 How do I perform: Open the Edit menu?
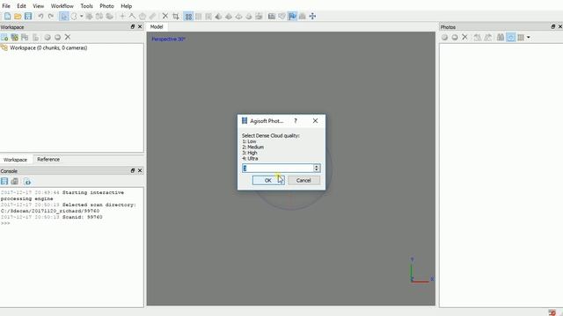coord(21,6)
